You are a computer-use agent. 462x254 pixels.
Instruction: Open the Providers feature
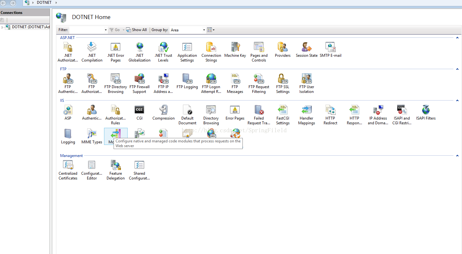coord(283,50)
